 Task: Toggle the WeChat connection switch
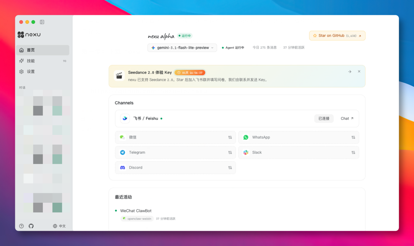tap(230, 137)
